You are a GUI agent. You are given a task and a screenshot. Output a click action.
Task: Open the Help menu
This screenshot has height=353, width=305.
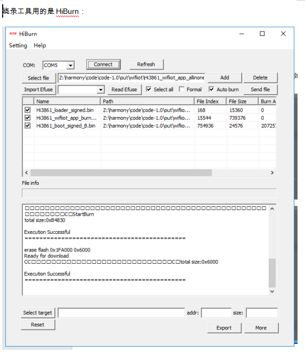tap(40, 45)
